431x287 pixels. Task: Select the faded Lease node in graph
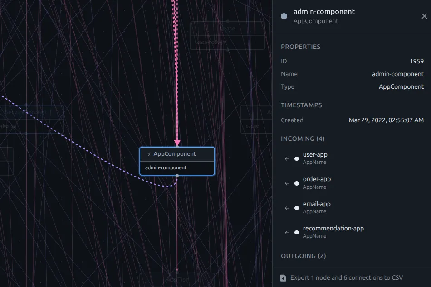227,35
